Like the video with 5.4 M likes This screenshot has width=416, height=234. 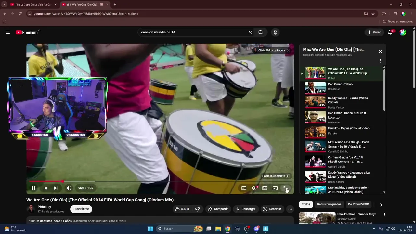(182, 209)
